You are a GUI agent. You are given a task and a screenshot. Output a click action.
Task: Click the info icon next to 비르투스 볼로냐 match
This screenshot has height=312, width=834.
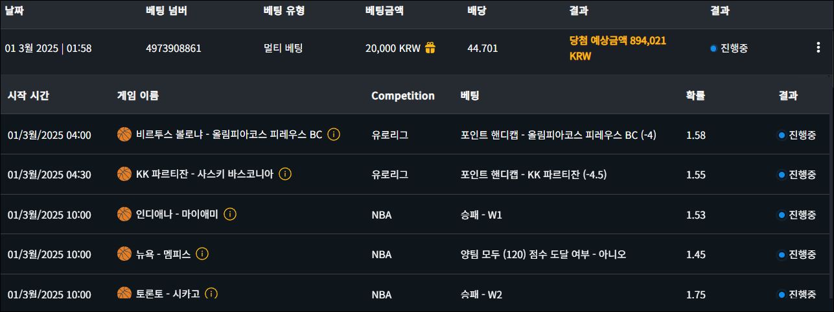coord(334,135)
